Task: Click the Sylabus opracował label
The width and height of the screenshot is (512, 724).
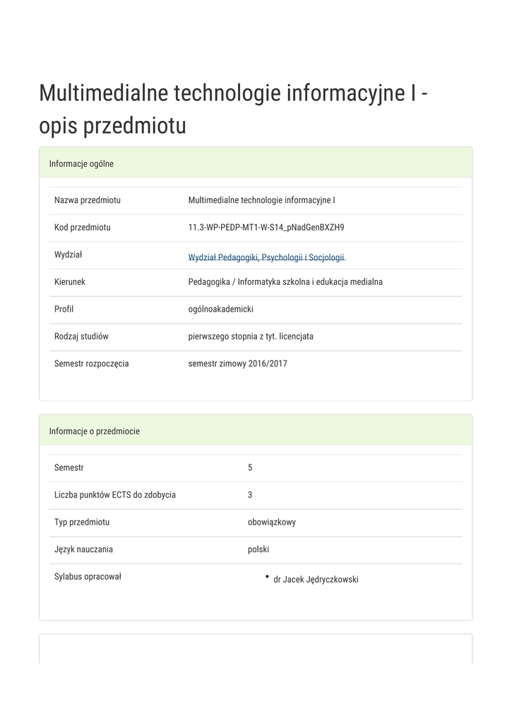Action: [88, 577]
